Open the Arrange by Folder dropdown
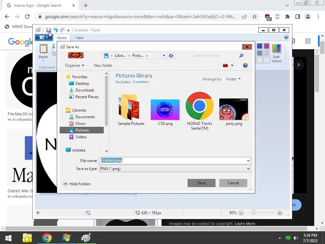 click(x=233, y=79)
